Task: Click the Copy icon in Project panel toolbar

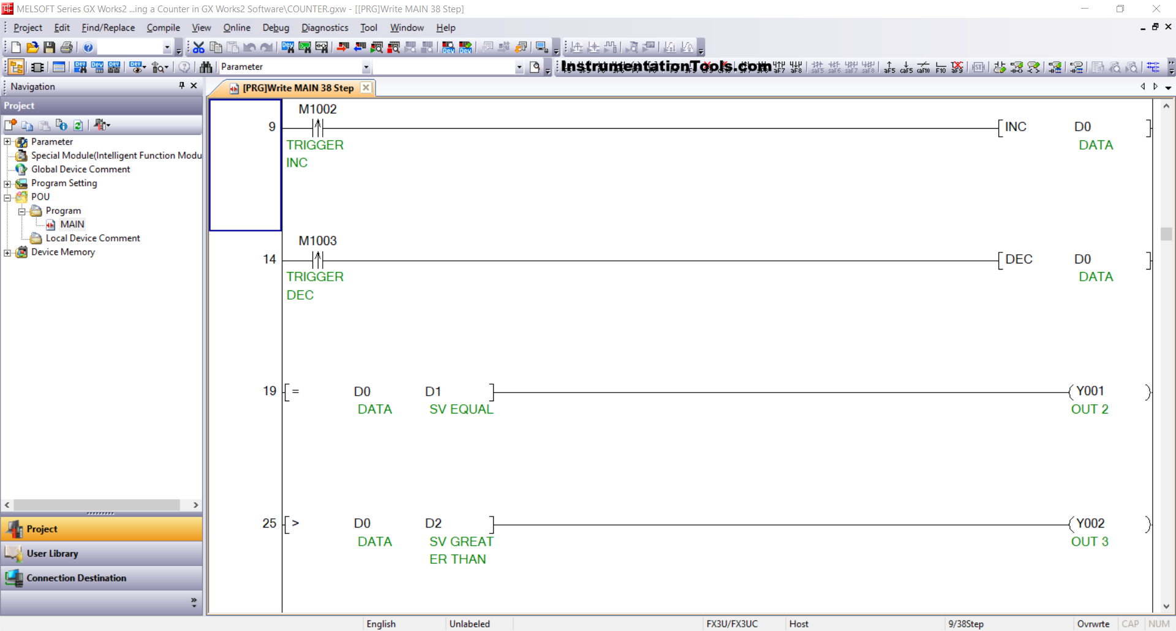Action: 27,125
